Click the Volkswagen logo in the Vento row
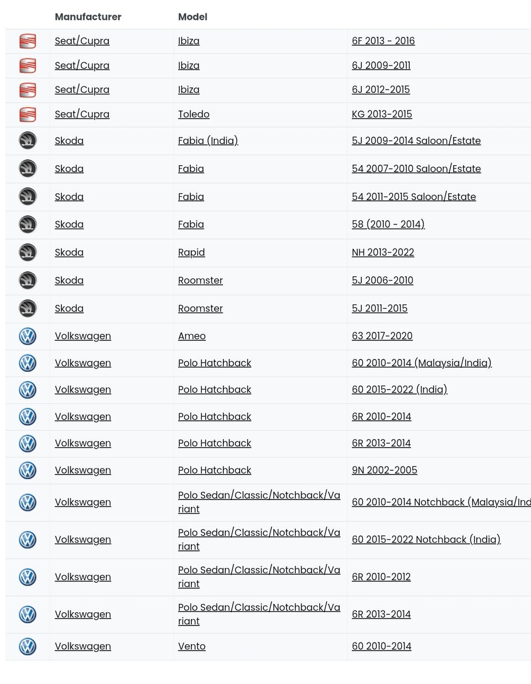This screenshot has width=531, height=684. pyautogui.click(x=28, y=646)
